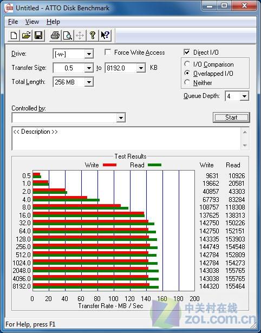Click the Print Preview magnifier icon

pos(68,35)
